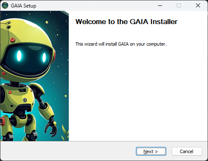Click the yellow five-point star above the helmet
Viewport: 208px width, 161px height.
pyautogui.click(x=47, y=22)
